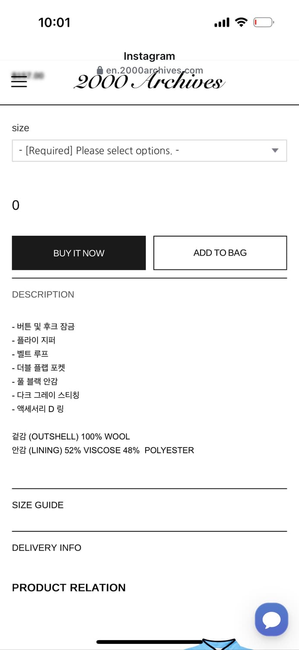Image resolution: width=299 pixels, height=650 pixels.
Task: Tap the en.2000archives.com address bar
Action: pyautogui.click(x=154, y=70)
